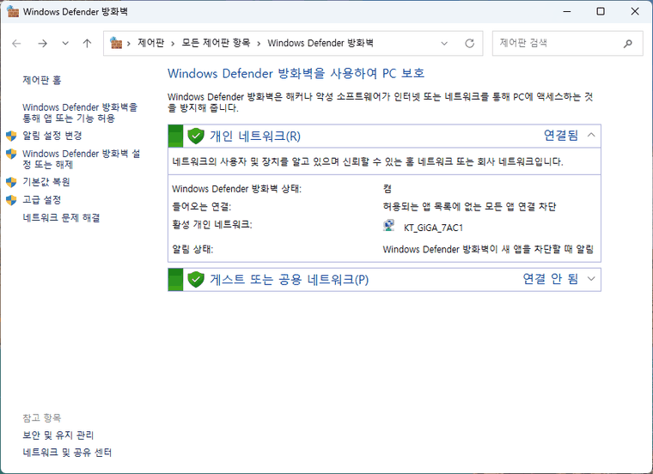Viewport: 653px width, 474px height.
Task: Open the address bar history dropdown
Action: tap(444, 43)
